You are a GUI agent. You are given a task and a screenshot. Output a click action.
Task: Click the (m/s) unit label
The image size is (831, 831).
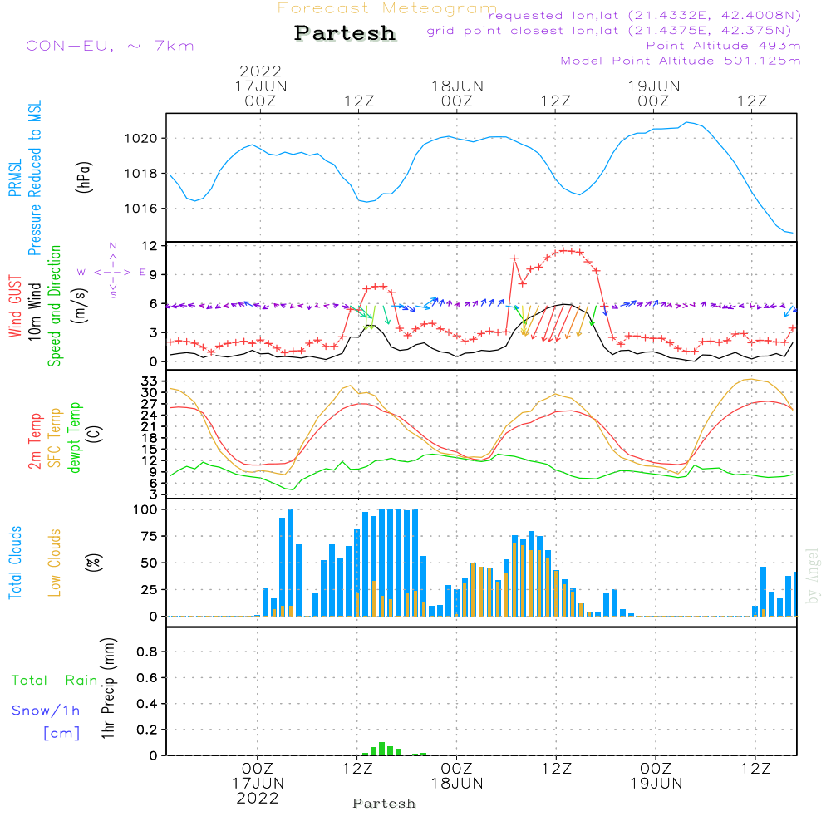coord(80,306)
